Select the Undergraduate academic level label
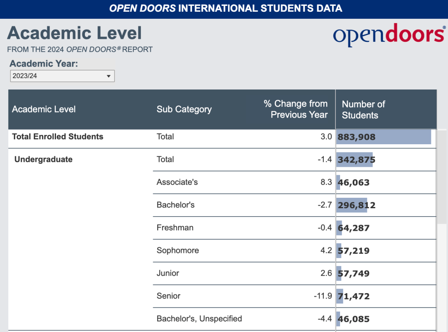The height and width of the screenshot is (332, 448). pyautogui.click(x=44, y=159)
